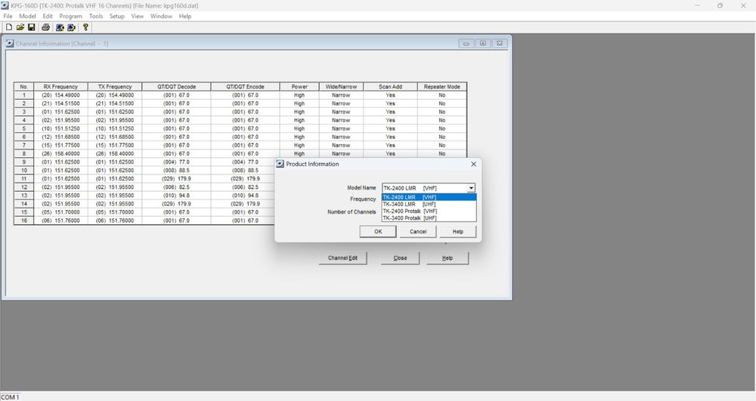Click the Channel Edit button
Screen dimensions: 756x401
(x=342, y=258)
